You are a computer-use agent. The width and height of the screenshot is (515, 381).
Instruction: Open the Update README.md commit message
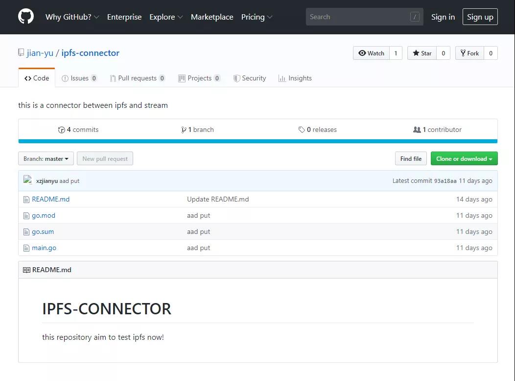tap(218, 200)
